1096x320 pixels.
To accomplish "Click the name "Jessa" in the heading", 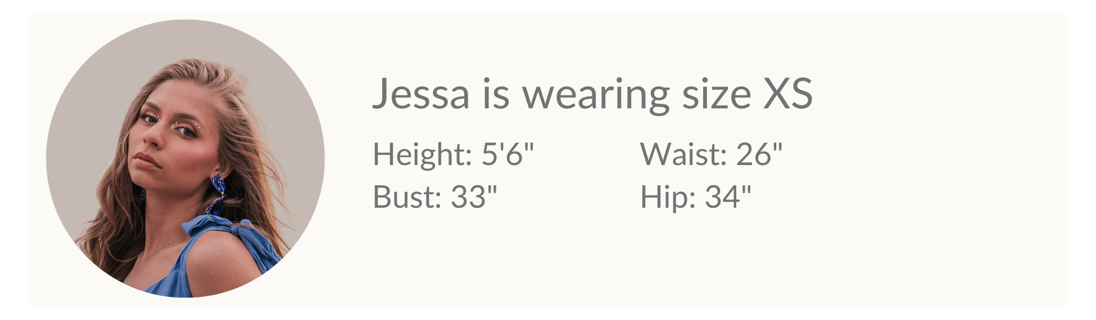I will (420, 94).
